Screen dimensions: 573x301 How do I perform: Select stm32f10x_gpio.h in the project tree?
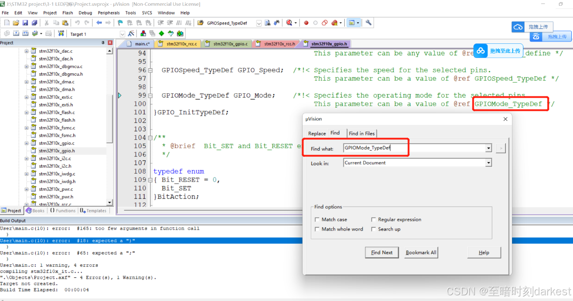[56, 151]
